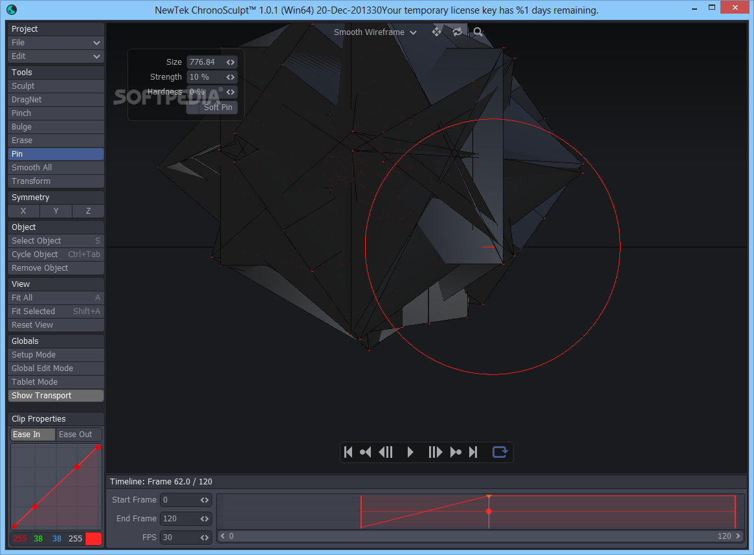
Task: Switch to the Ease In tab
Action: pos(33,435)
